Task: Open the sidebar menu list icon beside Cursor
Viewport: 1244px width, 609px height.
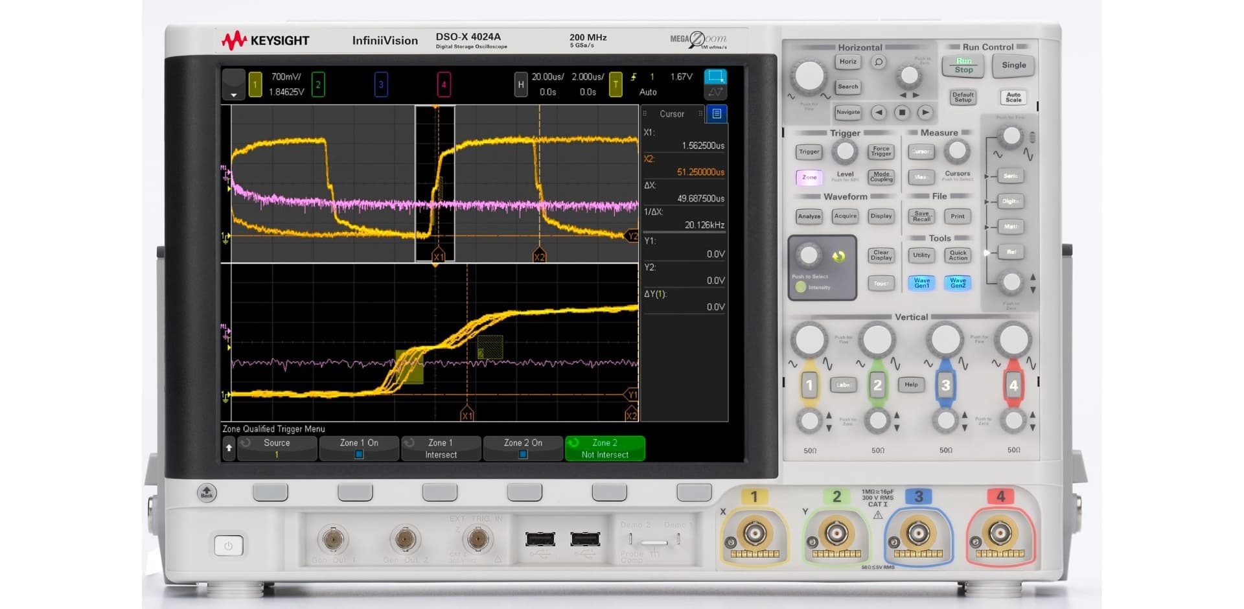Action: [x=717, y=113]
